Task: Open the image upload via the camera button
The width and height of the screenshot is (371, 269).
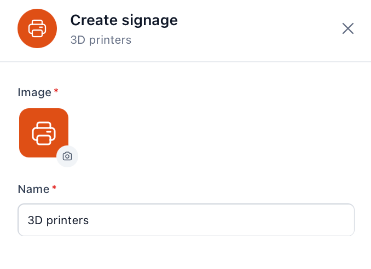Action: pos(67,156)
